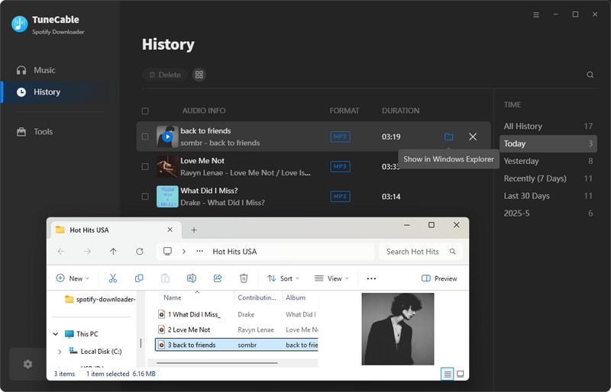Filter history by Yesterday
The height and width of the screenshot is (392, 611).
coord(548,161)
